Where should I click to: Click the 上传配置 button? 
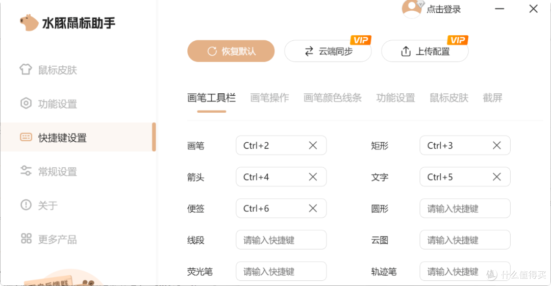[x=425, y=51]
